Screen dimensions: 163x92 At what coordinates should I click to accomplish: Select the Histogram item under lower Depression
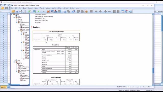25,75
